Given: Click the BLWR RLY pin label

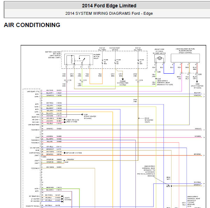Looking at the screenshot, I should click(x=36, y=117).
